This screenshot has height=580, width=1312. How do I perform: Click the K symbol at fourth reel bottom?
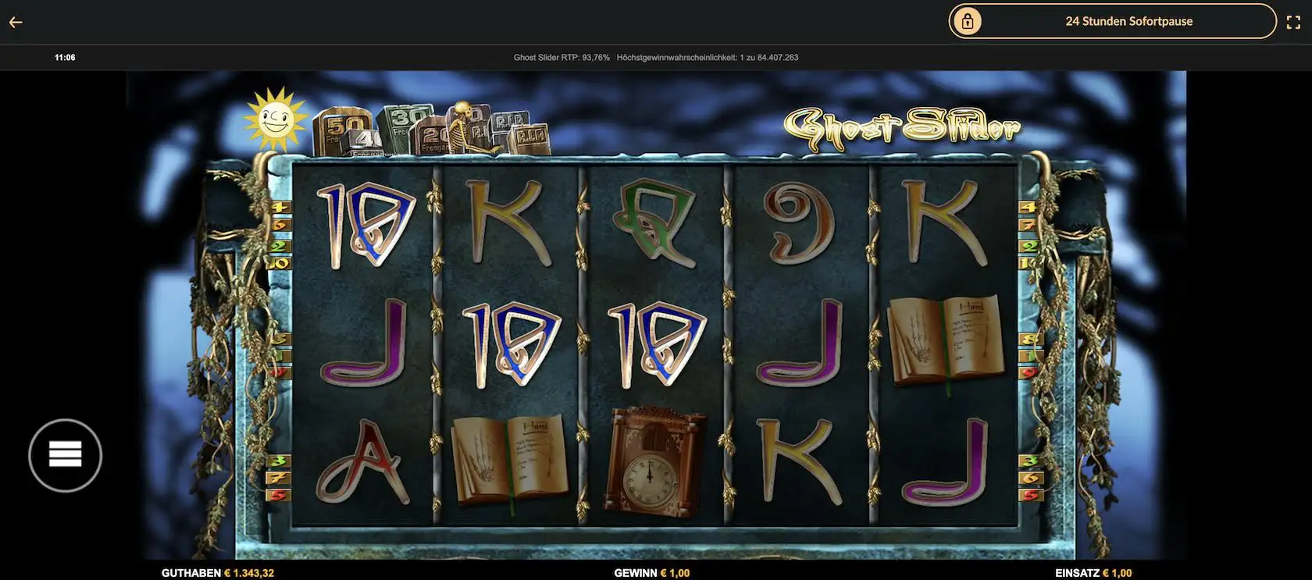pyautogui.click(x=799, y=462)
